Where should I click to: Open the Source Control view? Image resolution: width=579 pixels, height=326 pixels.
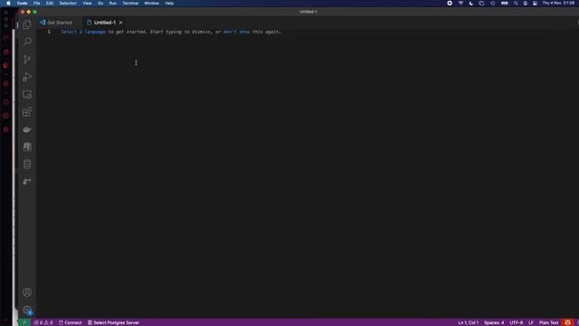tap(27, 59)
